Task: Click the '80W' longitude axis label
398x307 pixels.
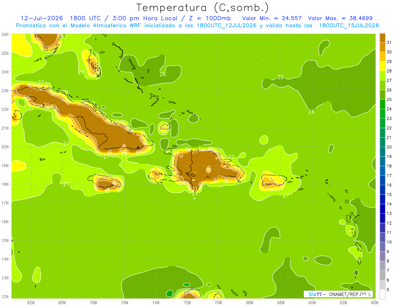Action: point(62,302)
